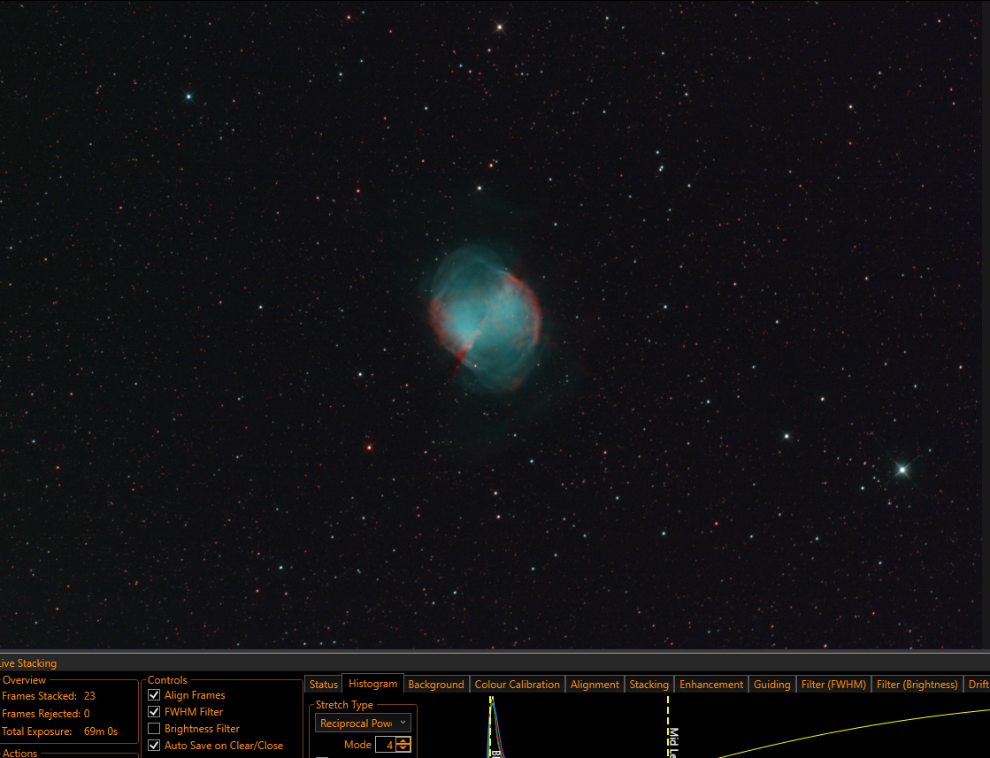Open the Guiding tab

pos(771,685)
